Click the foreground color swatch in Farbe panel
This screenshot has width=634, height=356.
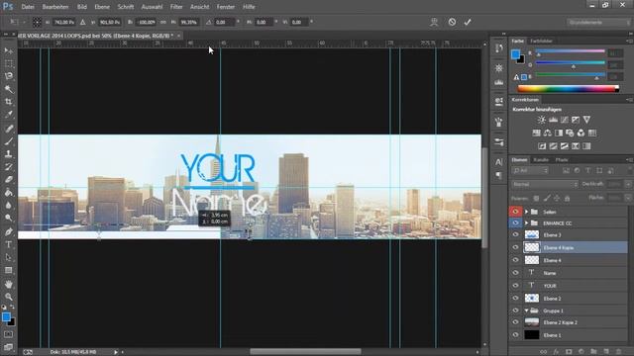pyautogui.click(x=515, y=54)
